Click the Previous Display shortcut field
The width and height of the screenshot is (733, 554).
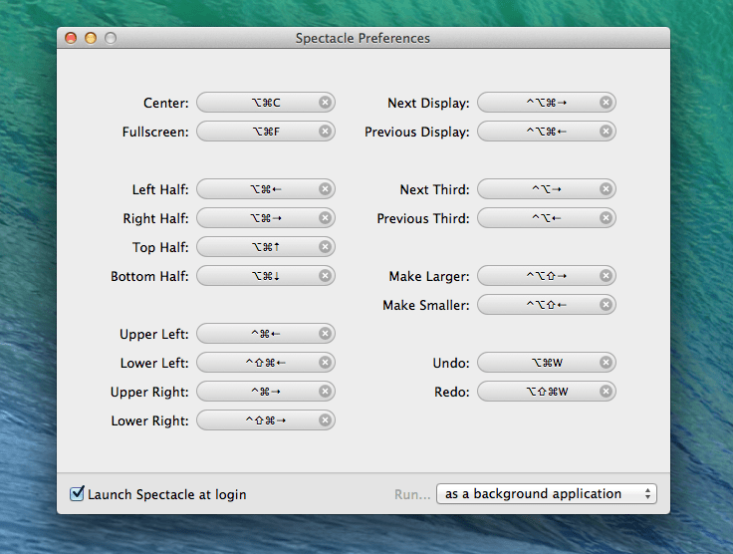[x=547, y=132]
